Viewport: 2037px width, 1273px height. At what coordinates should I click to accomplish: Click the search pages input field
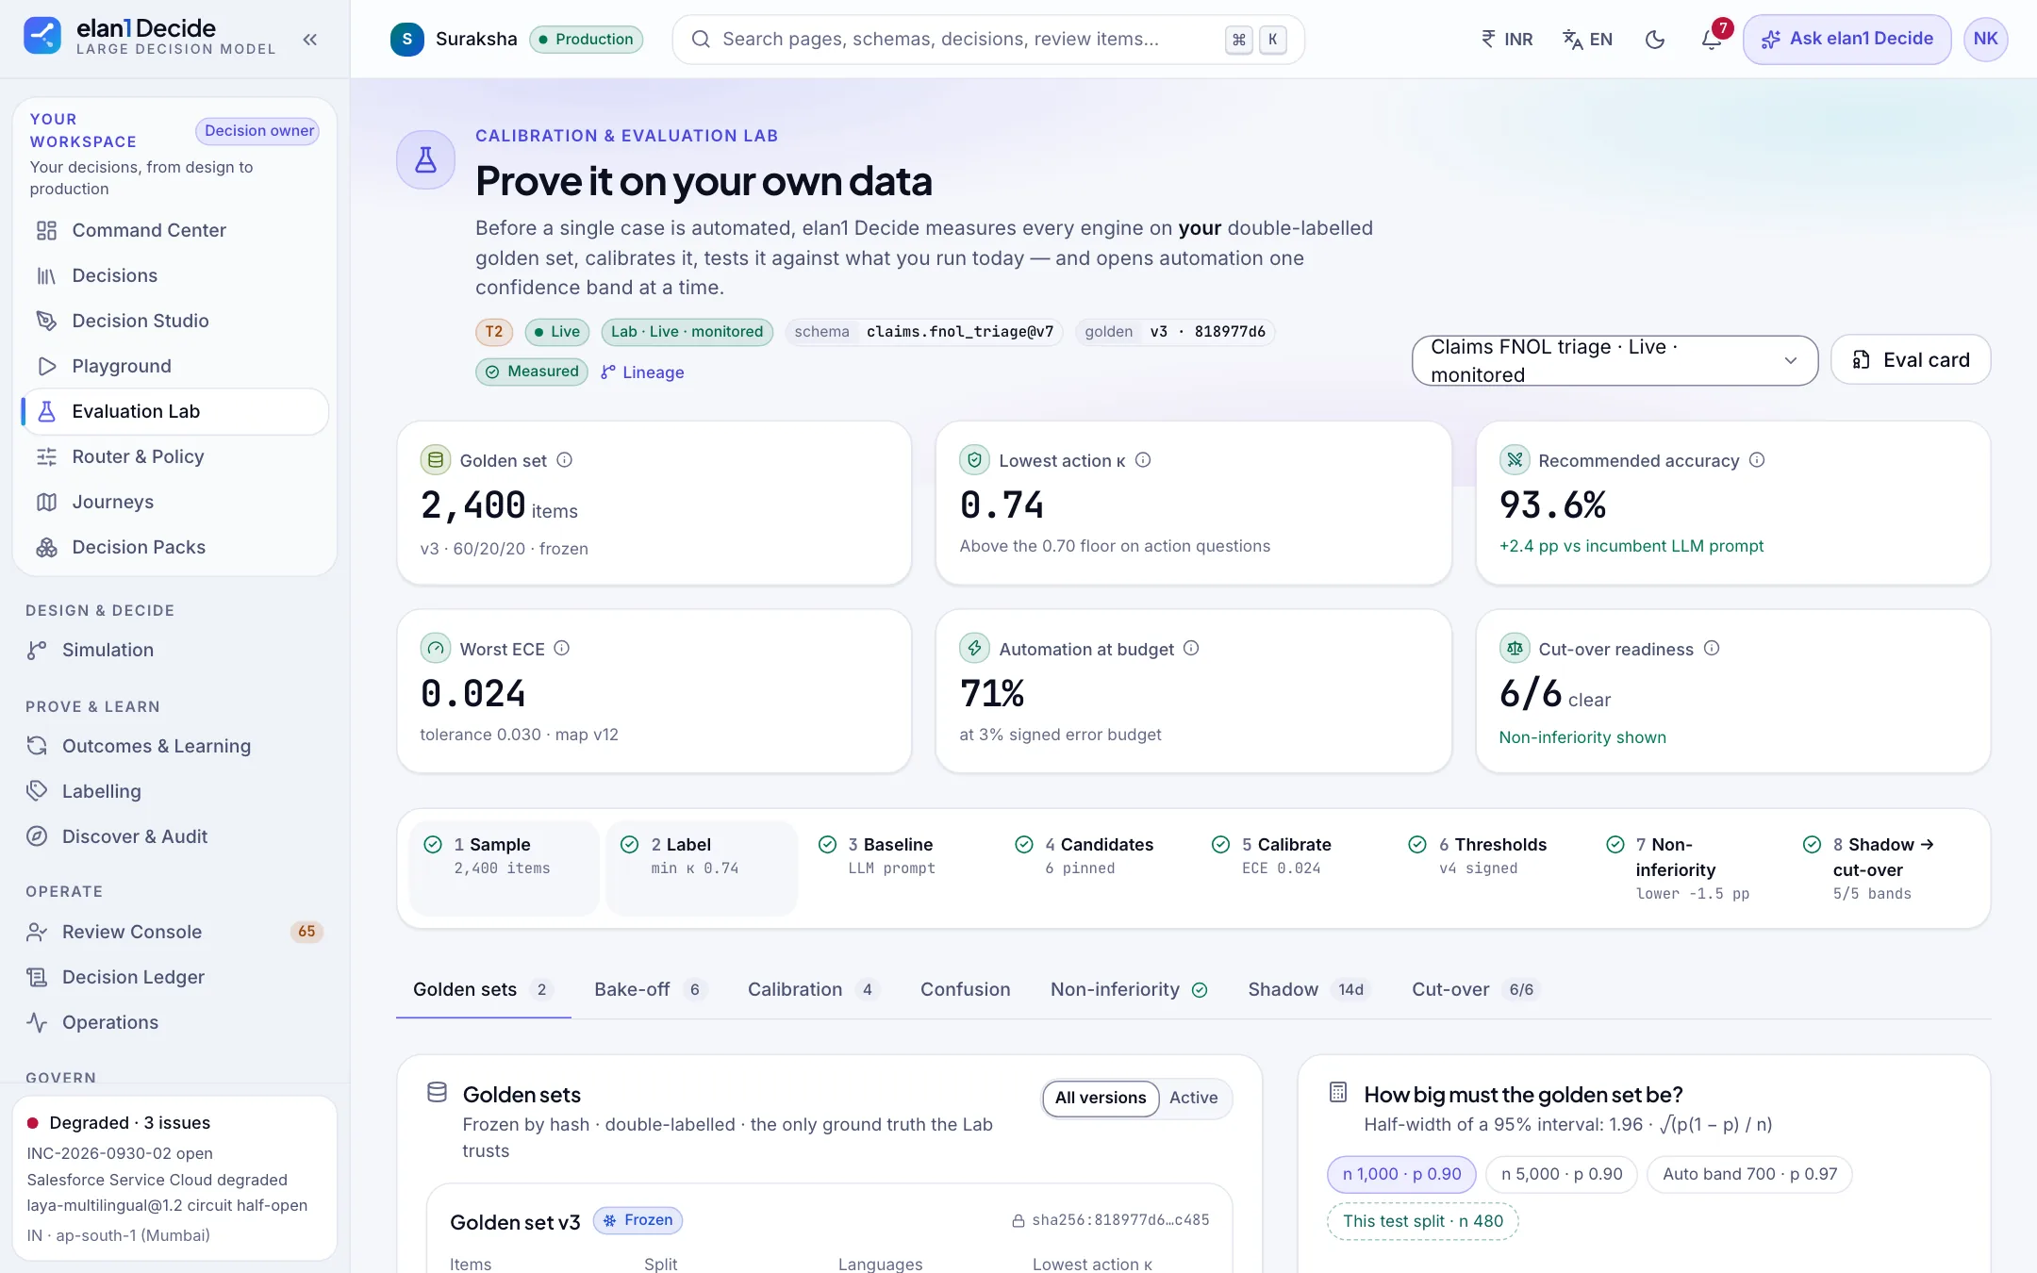(x=988, y=40)
